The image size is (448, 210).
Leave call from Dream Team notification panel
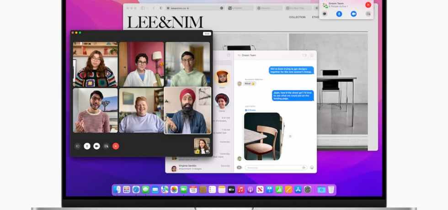click(368, 5)
